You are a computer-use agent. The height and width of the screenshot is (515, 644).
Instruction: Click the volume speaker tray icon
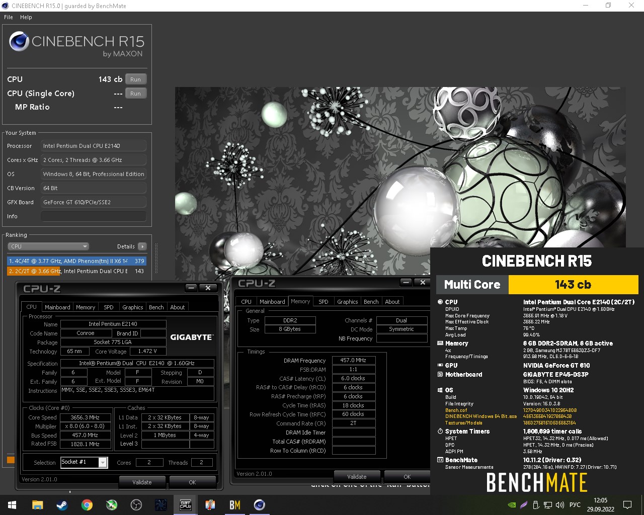coord(560,505)
